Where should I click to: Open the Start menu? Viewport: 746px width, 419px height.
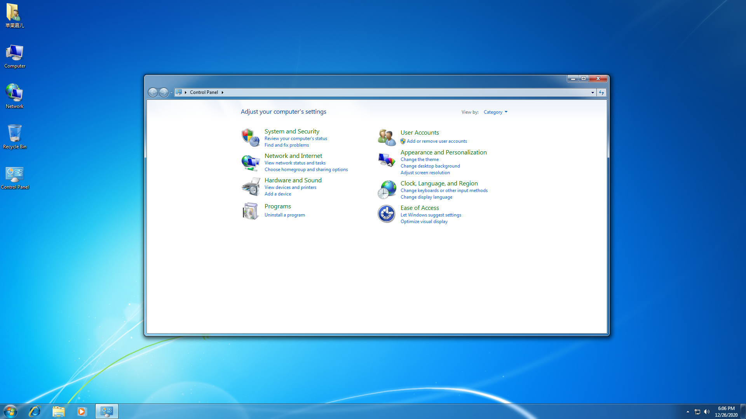[10, 411]
